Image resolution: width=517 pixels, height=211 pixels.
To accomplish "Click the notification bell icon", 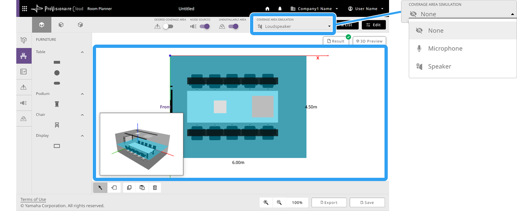I will [280, 9].
